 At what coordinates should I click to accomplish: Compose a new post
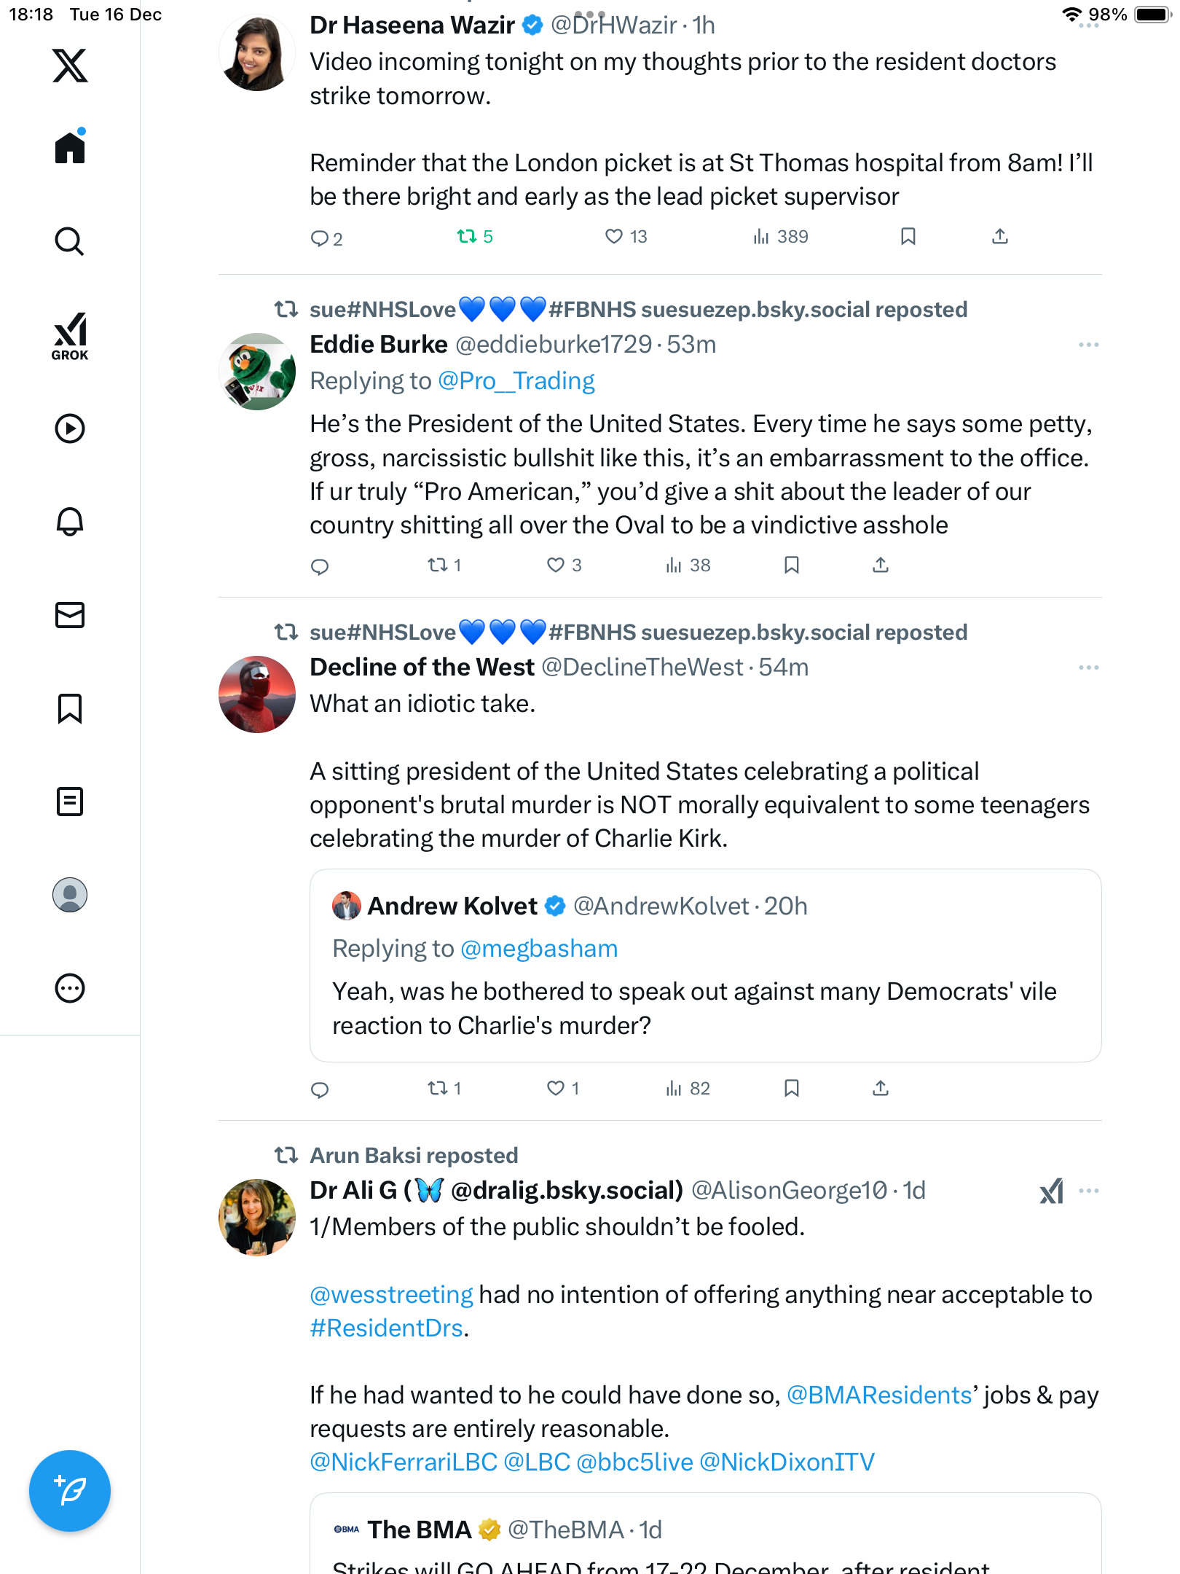[70, 1490]
